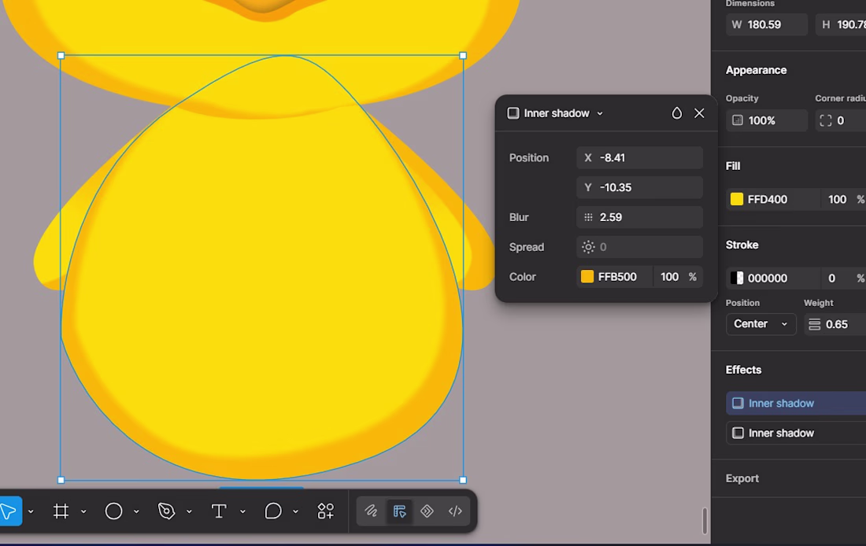
Task: Edit stroke weight 0.65 field
Action: 835,324
